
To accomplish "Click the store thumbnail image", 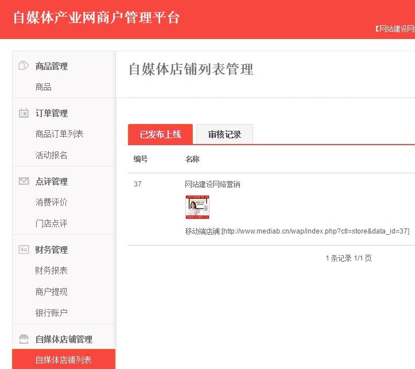I will pos(197,207).
